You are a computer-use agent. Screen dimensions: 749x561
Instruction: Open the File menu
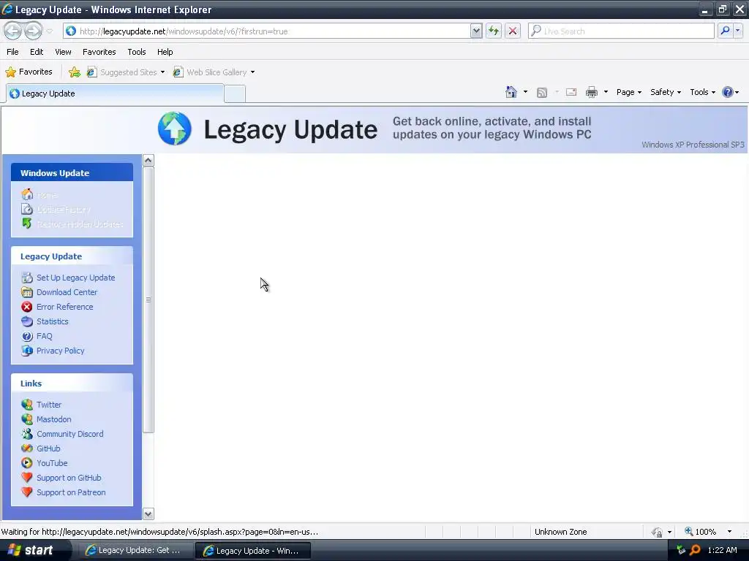coord(13,52)
